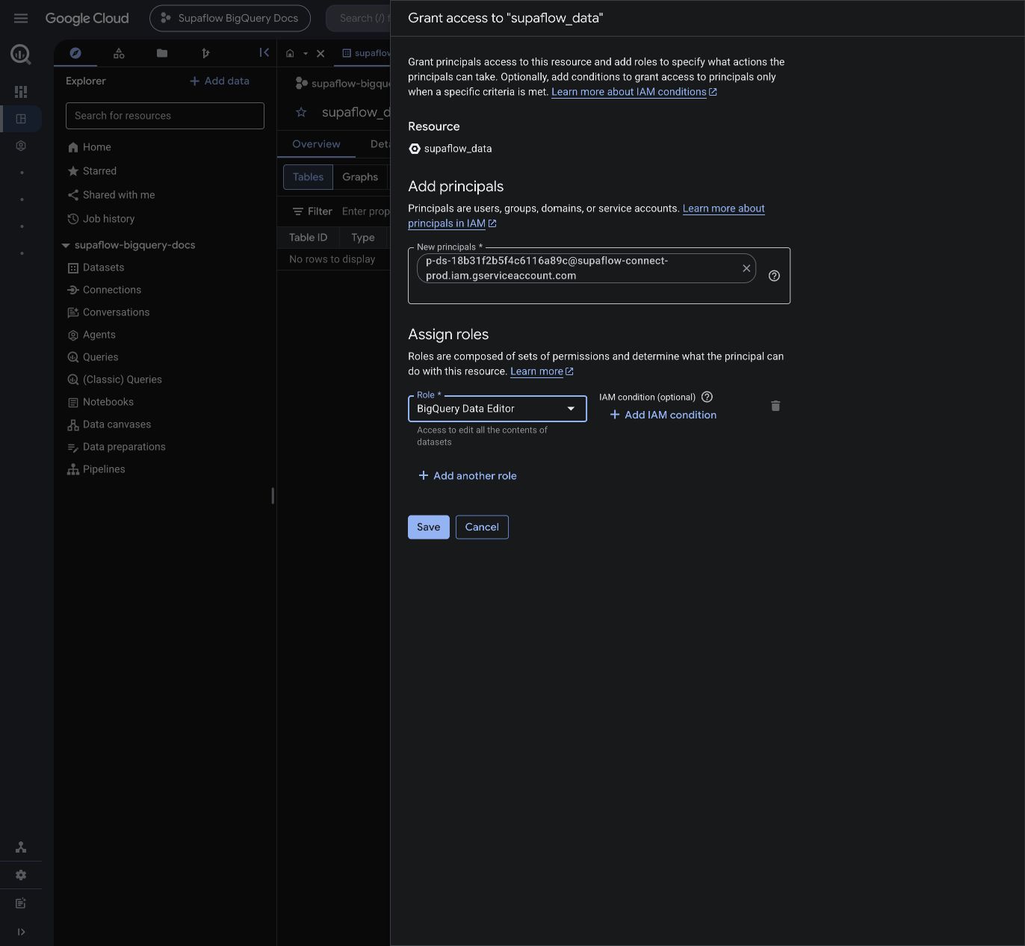Open Home in Explorer
The width and height of the screenshot is (1025, 946).
pos(90,147)
